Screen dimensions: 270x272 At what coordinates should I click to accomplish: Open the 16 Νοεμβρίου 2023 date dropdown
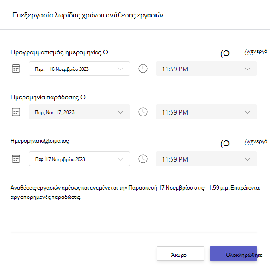point(80,69)
